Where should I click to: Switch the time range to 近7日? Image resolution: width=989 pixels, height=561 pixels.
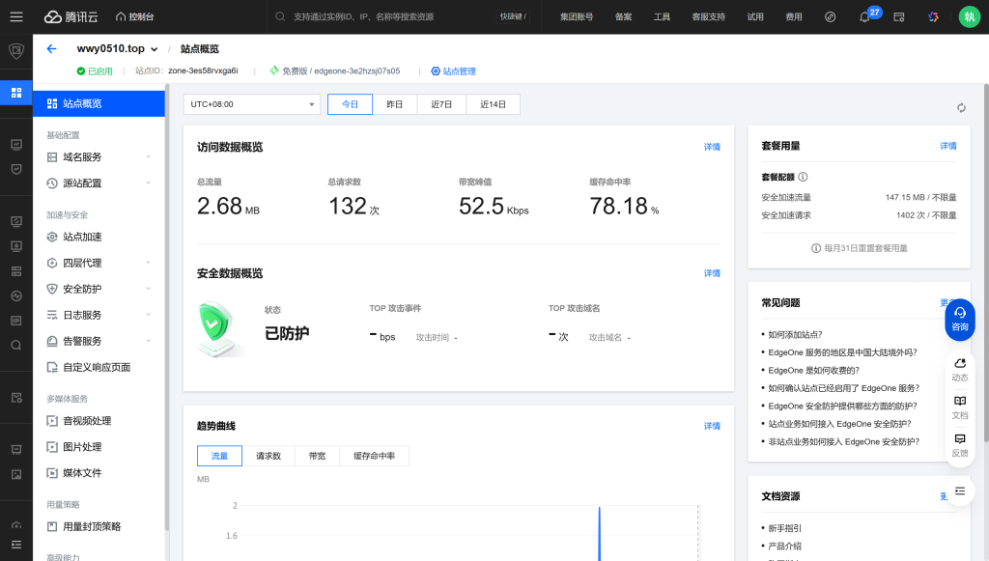click(441, 104)
